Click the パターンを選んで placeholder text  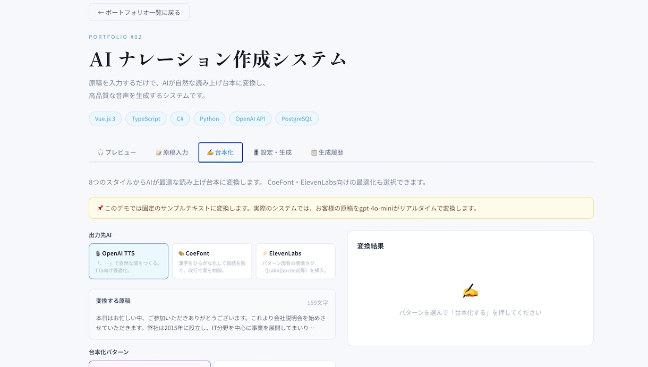click(471, 313)
